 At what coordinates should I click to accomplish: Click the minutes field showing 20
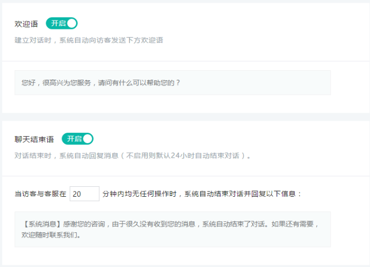point(84,194)
